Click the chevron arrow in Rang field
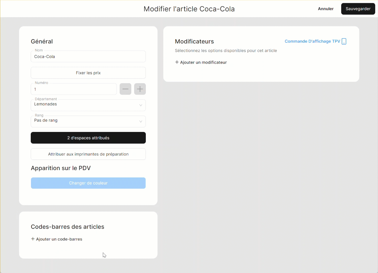378x273 pixels. 141,122
